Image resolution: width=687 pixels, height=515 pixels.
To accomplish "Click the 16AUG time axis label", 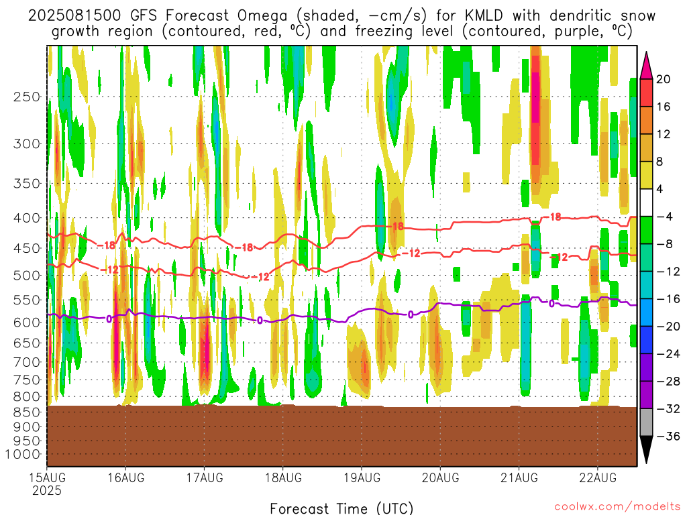I will click(125, 477).
